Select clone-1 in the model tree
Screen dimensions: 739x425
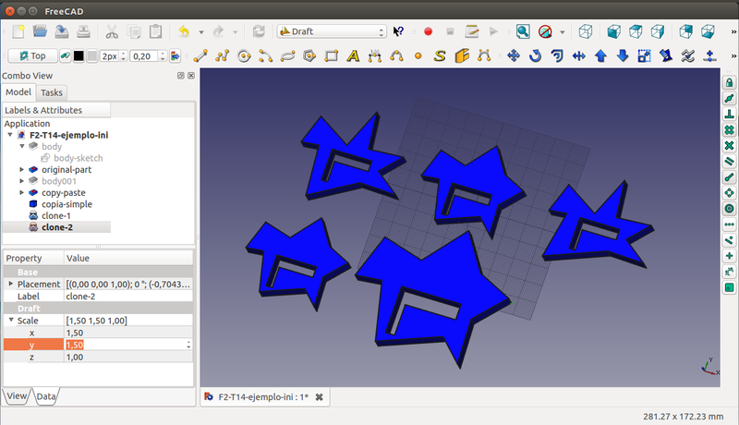[56, 215]
